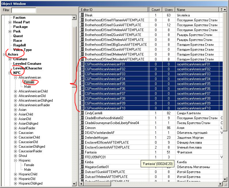Click the list scroll down arrow
The height and width of the screenshot is (188, 229).
pyautogui.click(x=225, y=179)
